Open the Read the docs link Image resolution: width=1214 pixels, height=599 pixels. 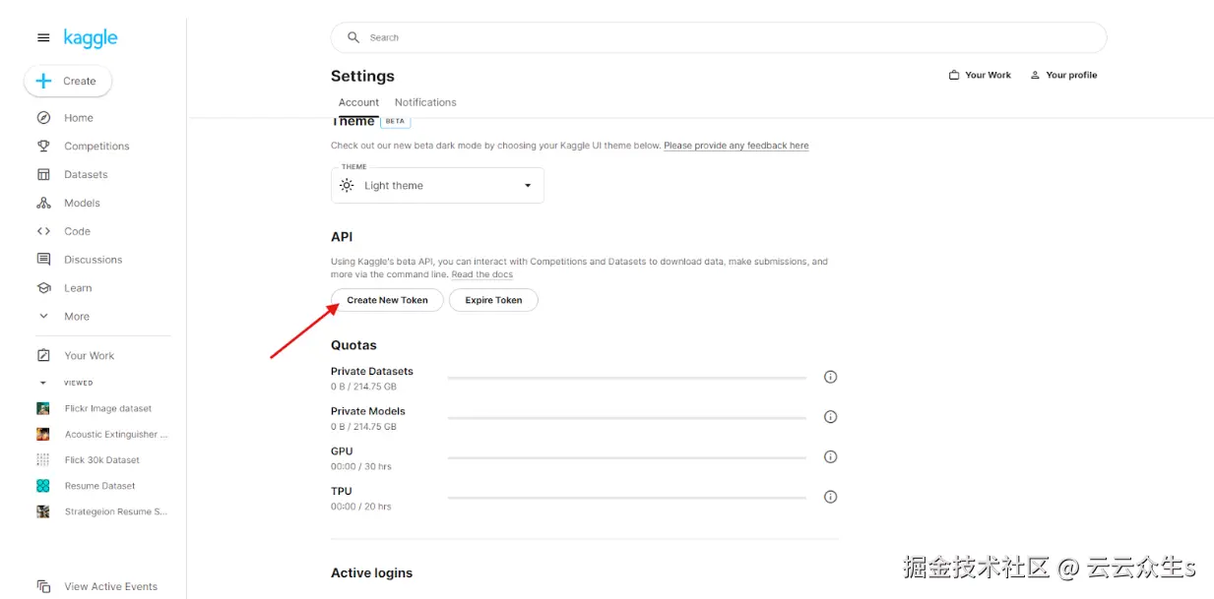click(x=482, y=274)
